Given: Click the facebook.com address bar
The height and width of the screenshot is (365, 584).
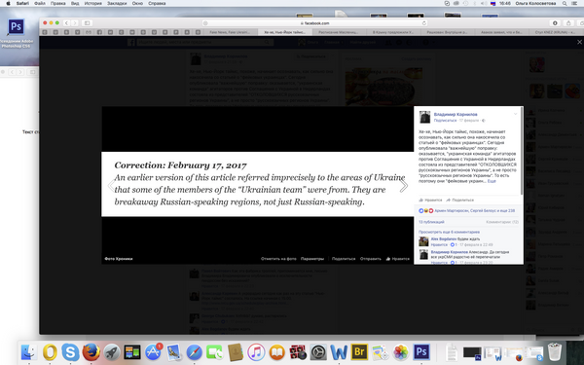Looking at the screenshot, I should (x=314, y=23).
